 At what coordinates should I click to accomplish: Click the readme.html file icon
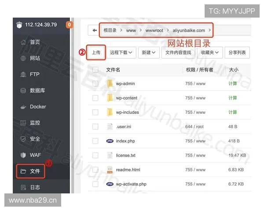coord(110,170)
